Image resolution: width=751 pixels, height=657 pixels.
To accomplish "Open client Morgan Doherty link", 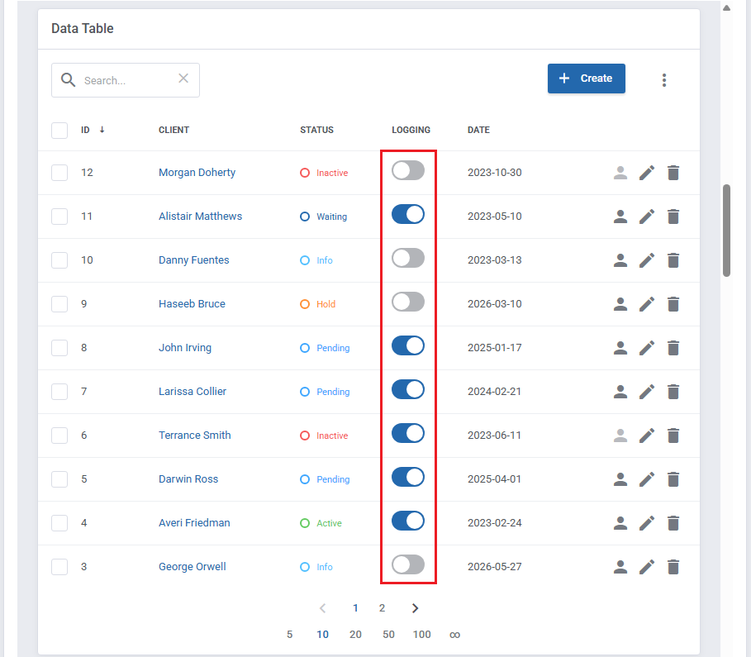I will (x=197, y=173).
